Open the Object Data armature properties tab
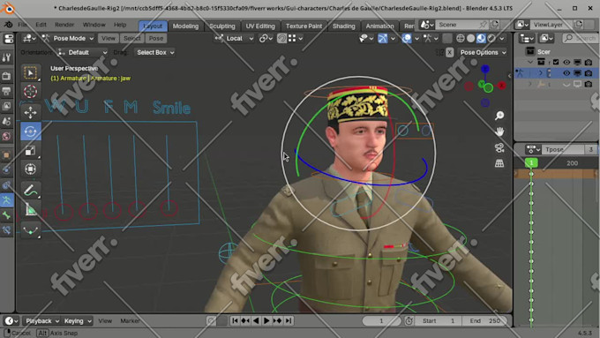Screen dimensions: 600x338 6,200
